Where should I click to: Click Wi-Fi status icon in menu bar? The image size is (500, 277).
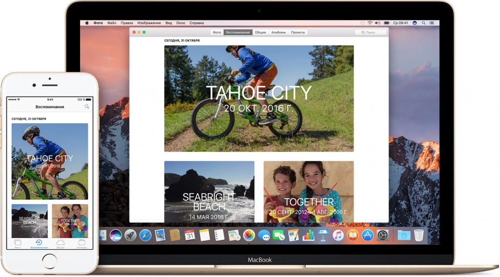(x=370, y=23)
